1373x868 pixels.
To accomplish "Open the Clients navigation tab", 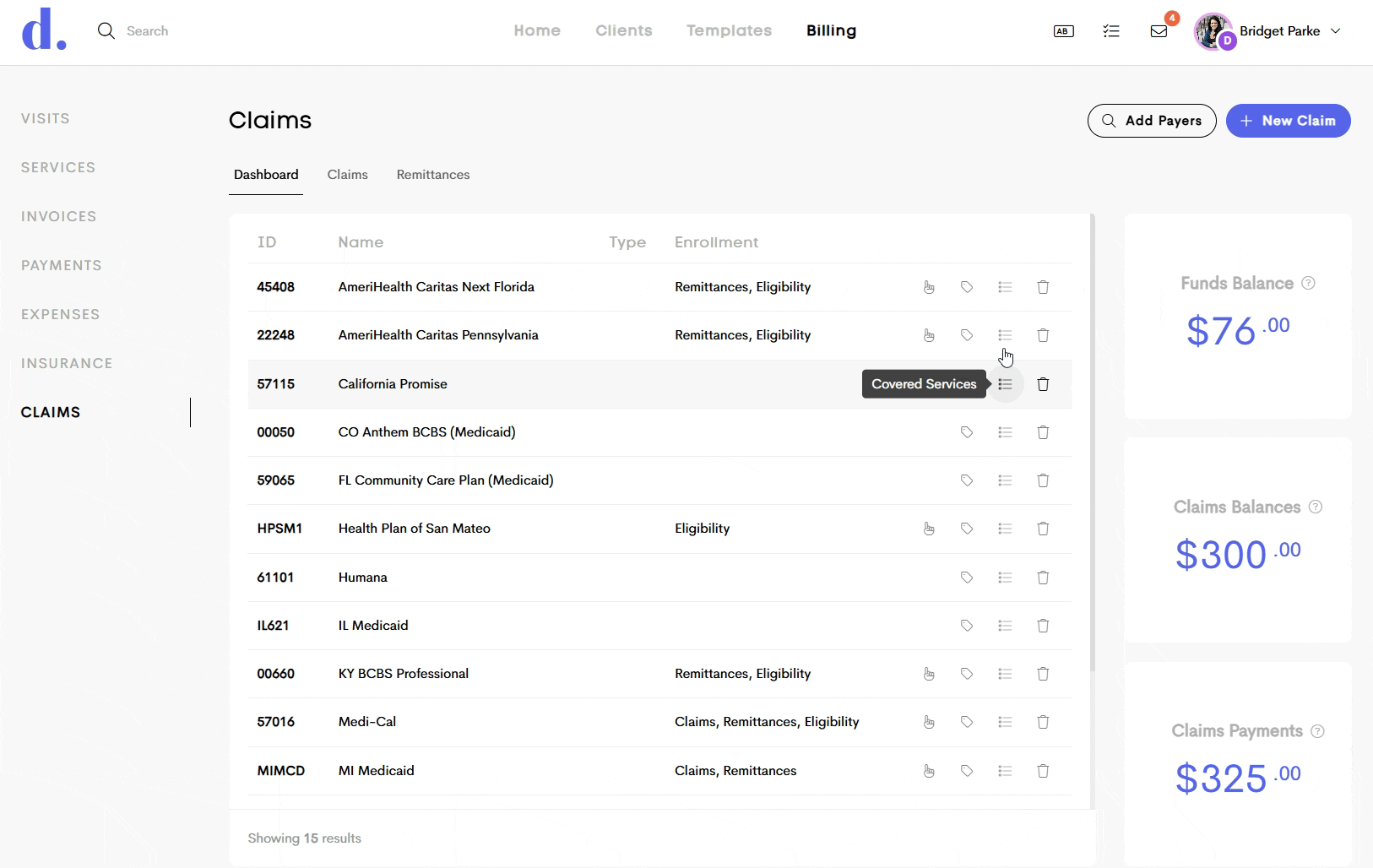I will [624, 30].
